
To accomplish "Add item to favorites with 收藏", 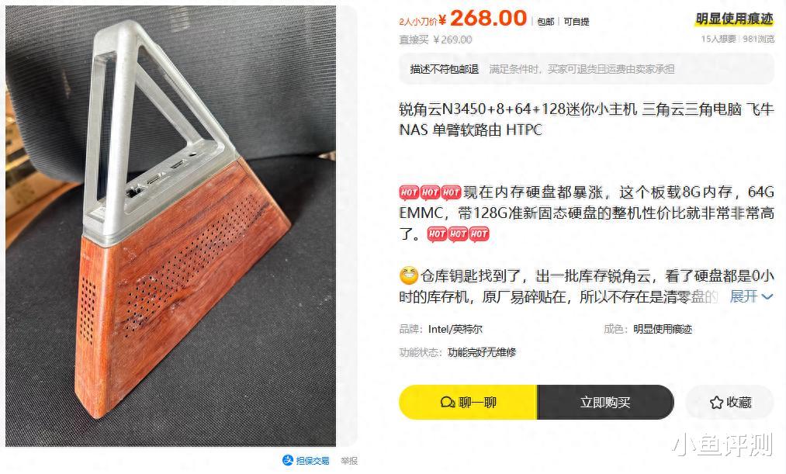I will point(730,403).
